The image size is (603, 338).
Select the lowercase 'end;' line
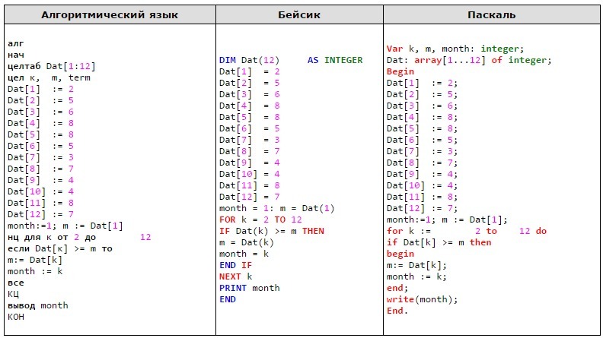tap(397, 288)
